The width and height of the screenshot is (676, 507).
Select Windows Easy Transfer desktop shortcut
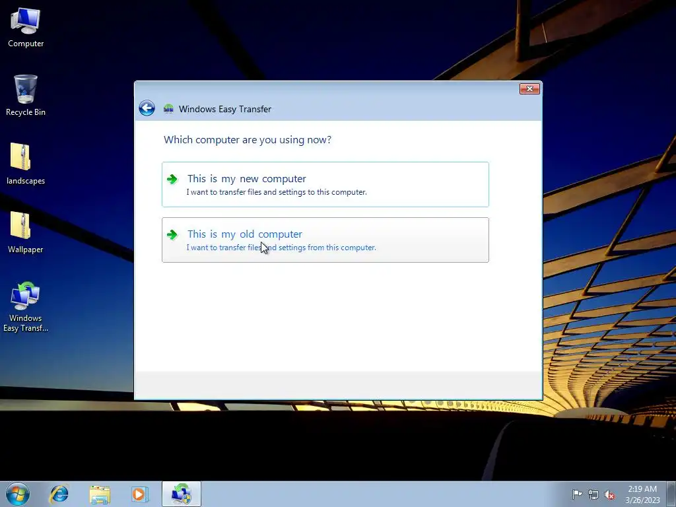point(26,306)
